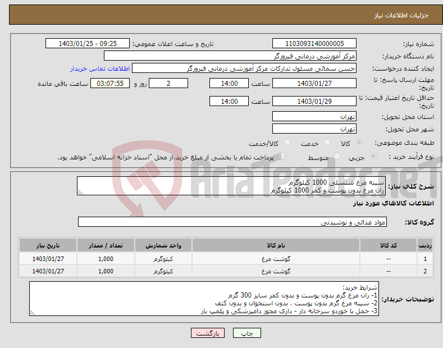Image resolution: width=443 pixels, height=348 pixels.
Task: Click the delivery province تهران field
Action: point(314,116)
